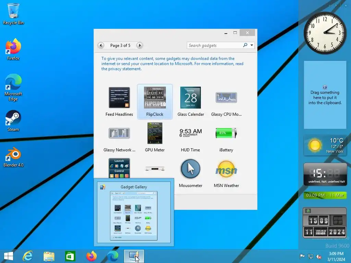Select the HUD Time gadget icon
Screen dimensions: 351x263
click(x=191, y=133)
